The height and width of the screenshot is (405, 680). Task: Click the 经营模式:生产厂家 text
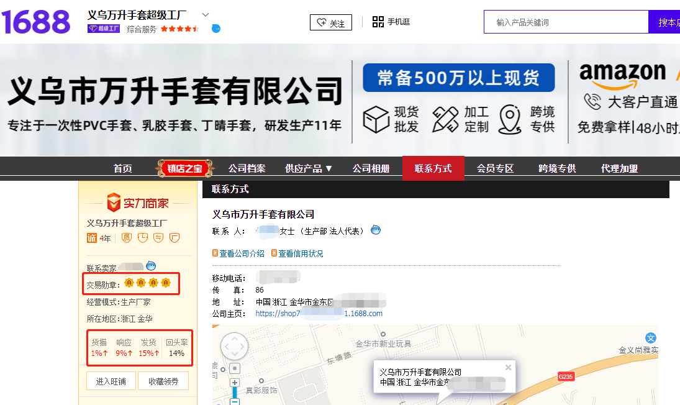coord(119,302)
